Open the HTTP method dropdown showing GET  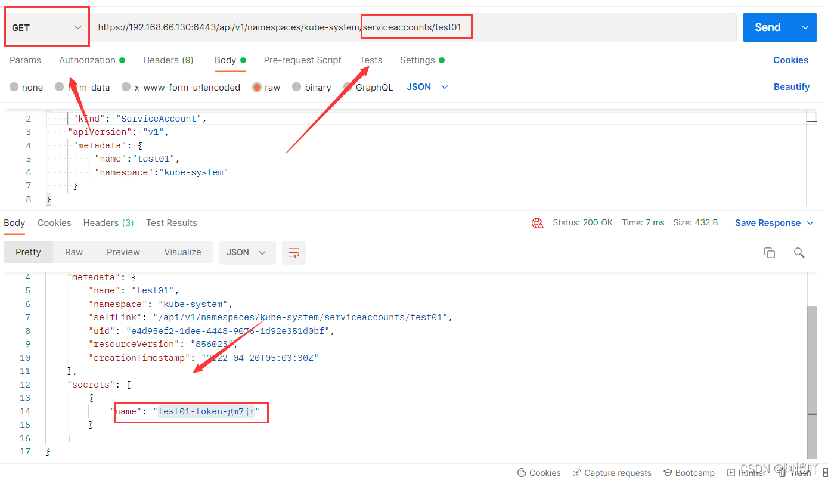pyautogui.click(x=47, y=27)
